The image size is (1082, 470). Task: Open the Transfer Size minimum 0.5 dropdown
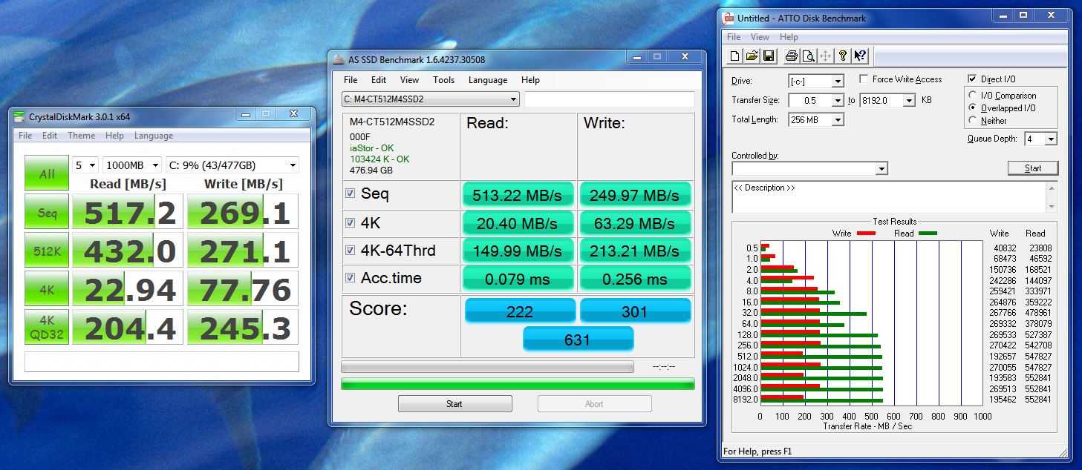point(838,100)
